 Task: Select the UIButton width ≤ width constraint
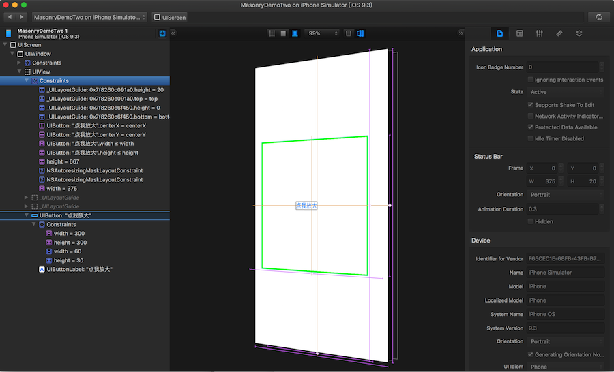(85, 144)
